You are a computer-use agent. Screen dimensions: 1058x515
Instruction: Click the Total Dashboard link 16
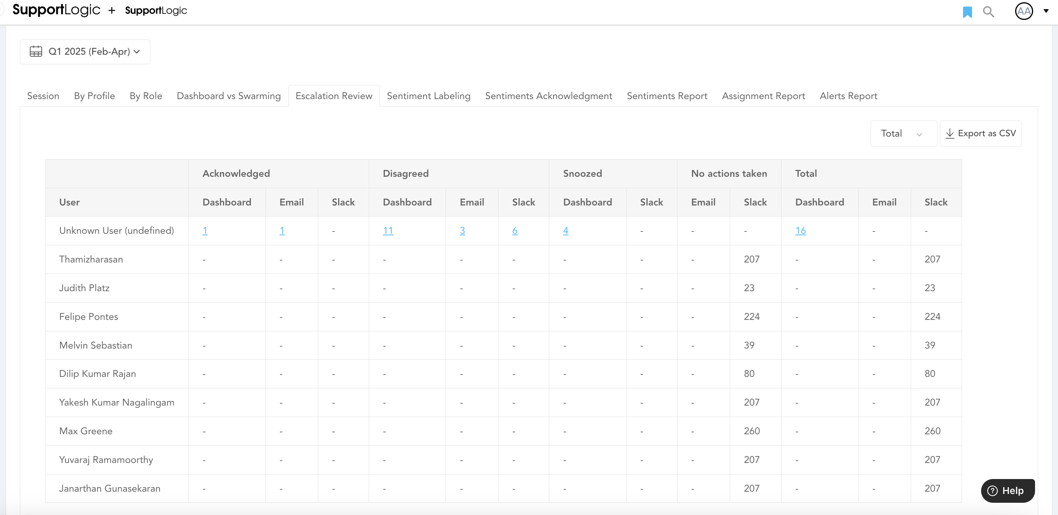(800, 230)
